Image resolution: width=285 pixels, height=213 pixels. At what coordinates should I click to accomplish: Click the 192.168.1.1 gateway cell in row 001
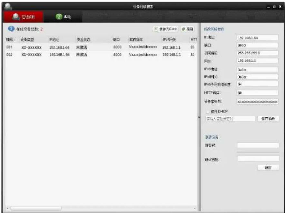172,48
